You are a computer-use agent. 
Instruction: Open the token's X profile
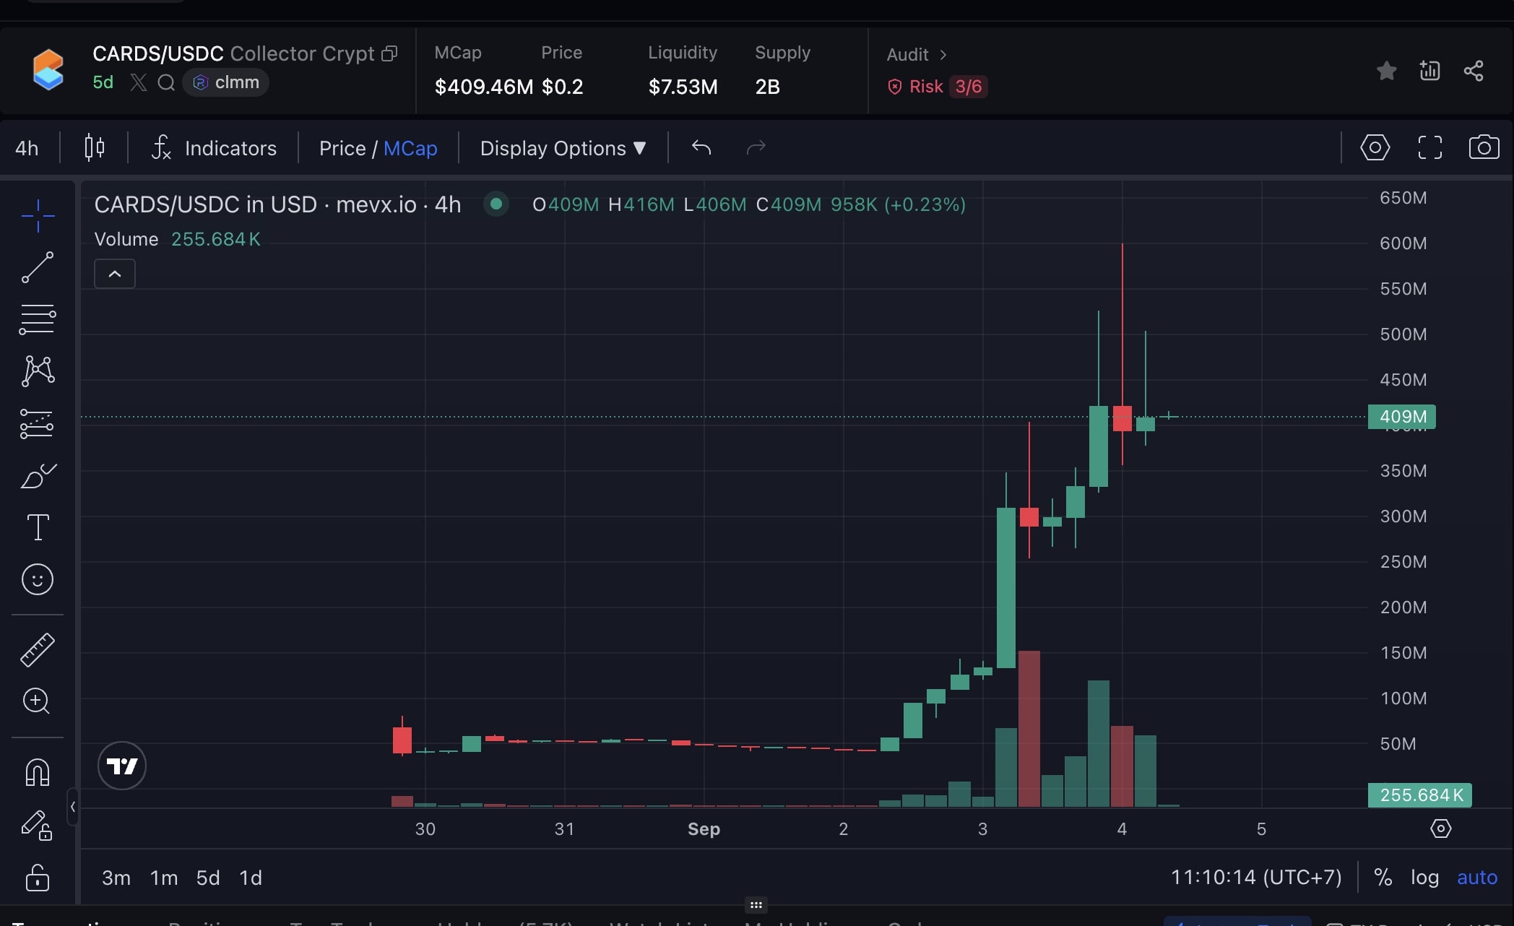[139, 82]
